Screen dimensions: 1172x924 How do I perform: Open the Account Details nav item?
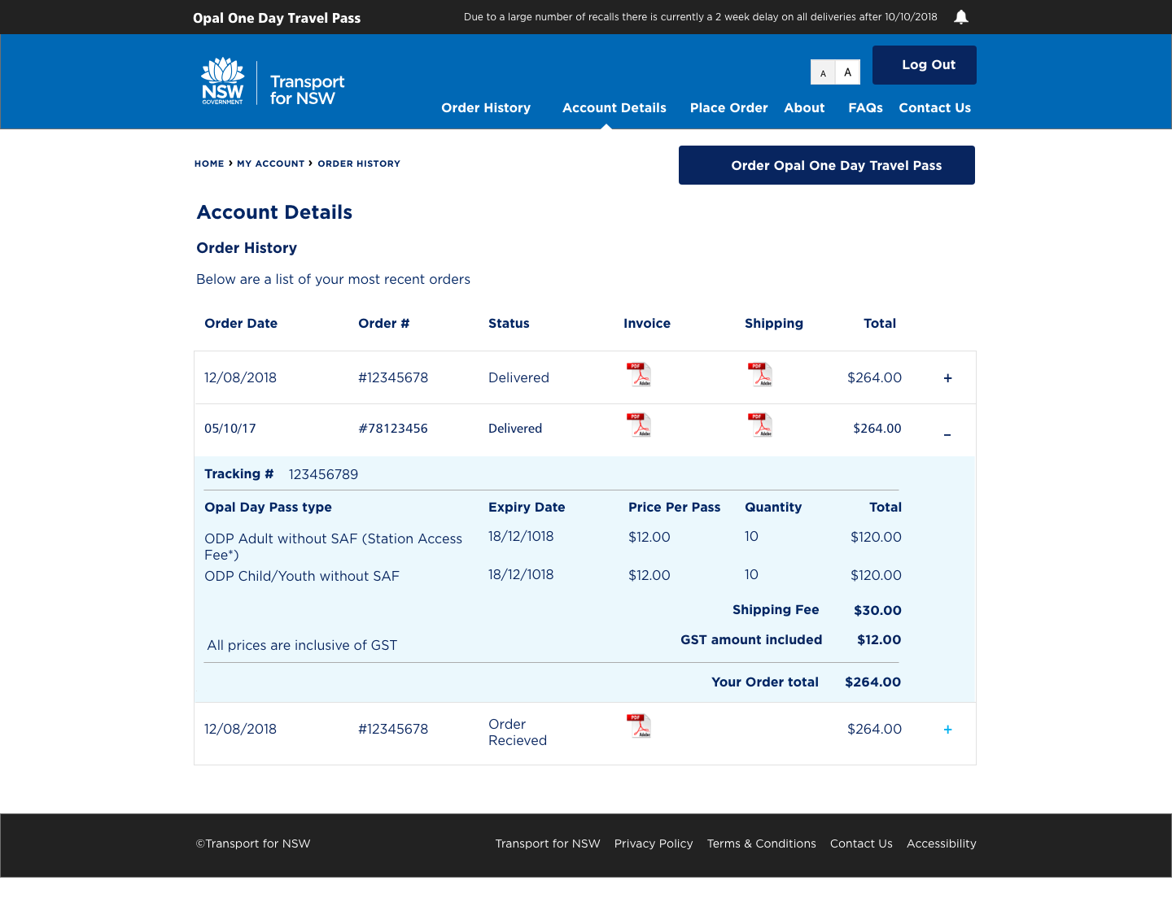pyautogui.click(x=614, y=108)
